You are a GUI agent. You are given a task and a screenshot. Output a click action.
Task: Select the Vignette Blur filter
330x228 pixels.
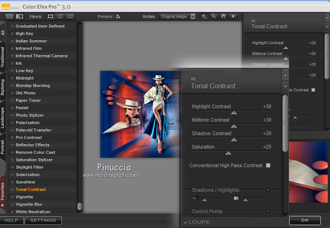coord(29,204)
